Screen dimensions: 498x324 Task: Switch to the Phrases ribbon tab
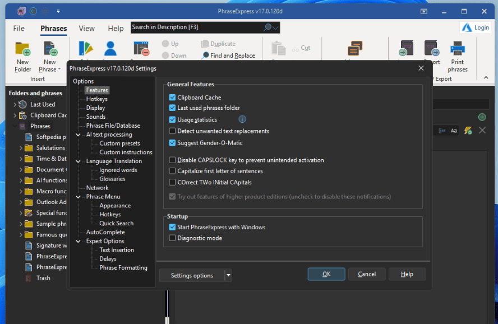point(54,29)
